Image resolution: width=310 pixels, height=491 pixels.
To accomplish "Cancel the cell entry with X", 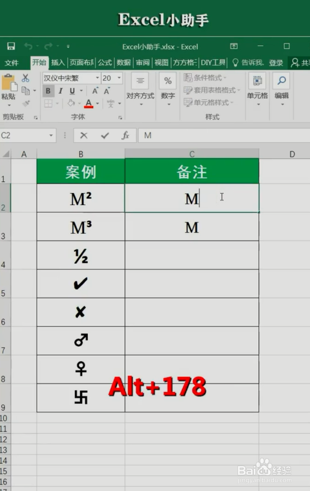I will tap(84, 135).
